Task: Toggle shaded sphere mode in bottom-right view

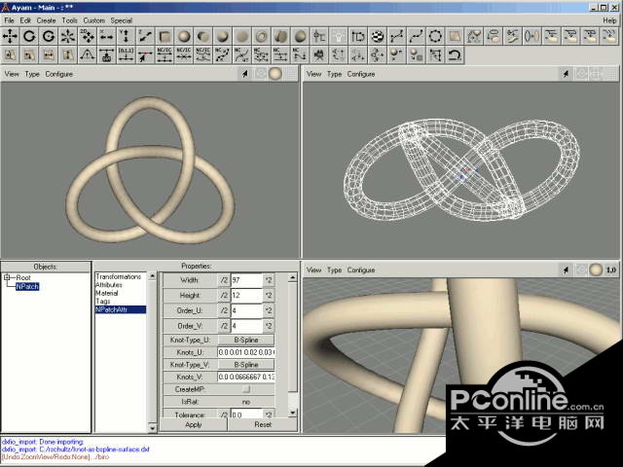Action: [x=595, y=269]
